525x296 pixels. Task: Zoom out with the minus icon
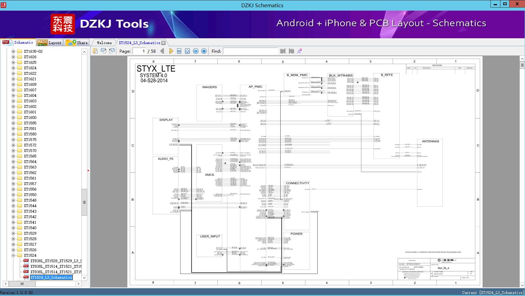(196, 51)
